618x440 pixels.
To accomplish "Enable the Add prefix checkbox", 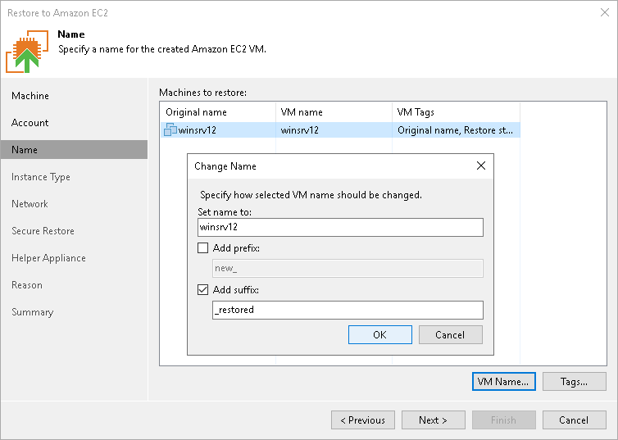I will click(x=202, y=248).
